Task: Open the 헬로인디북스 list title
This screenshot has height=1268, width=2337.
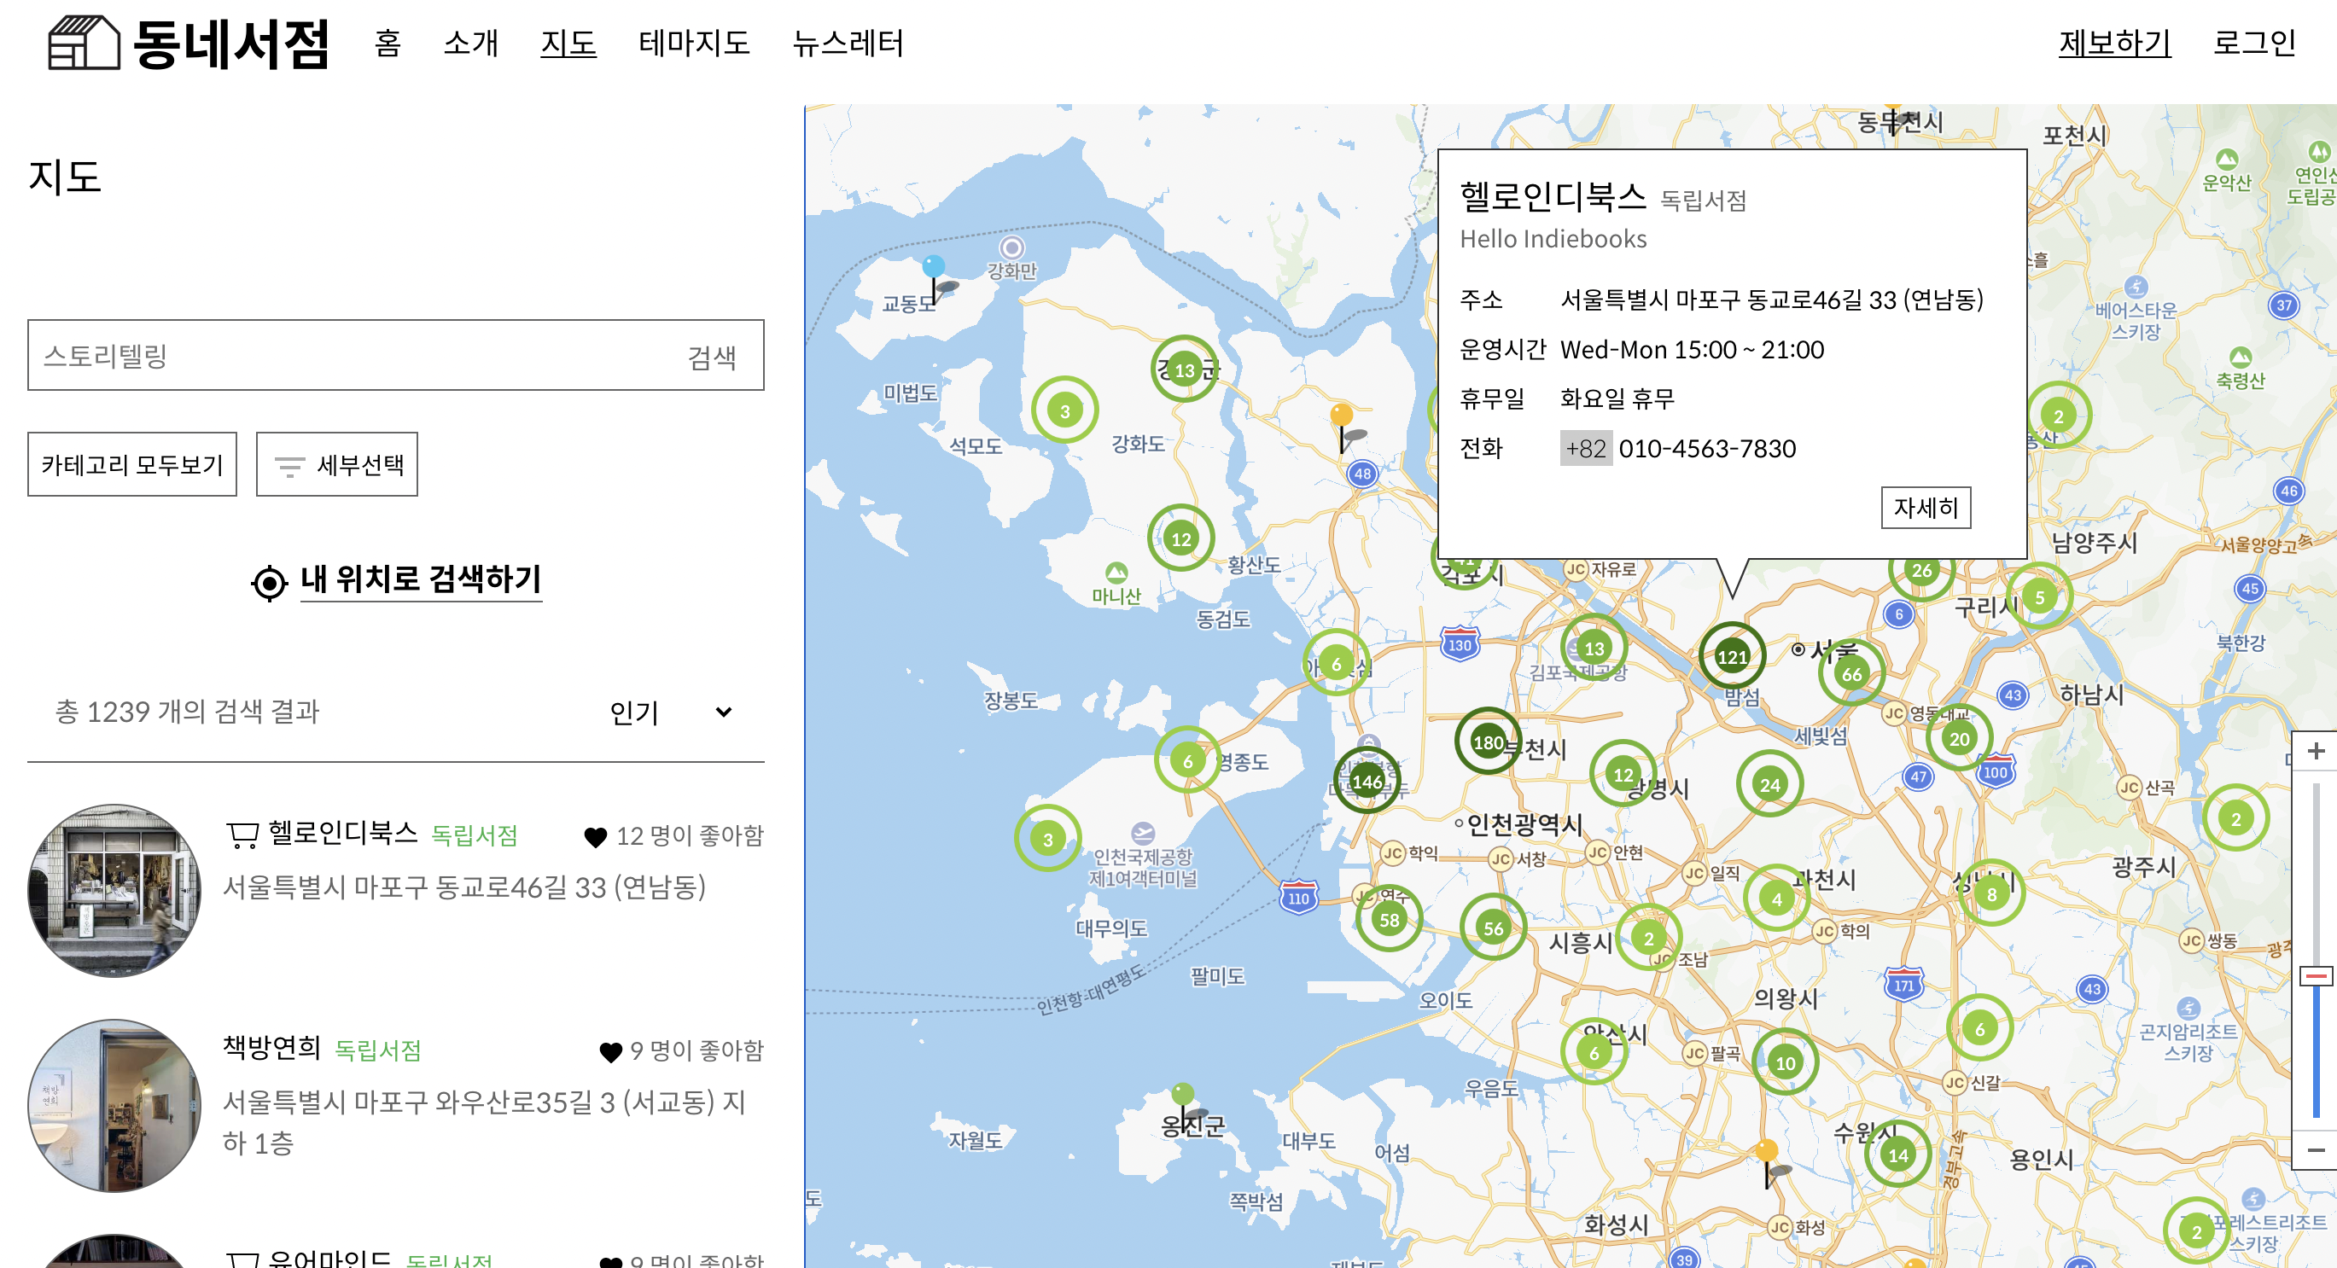Action: (x=343, y=834)
